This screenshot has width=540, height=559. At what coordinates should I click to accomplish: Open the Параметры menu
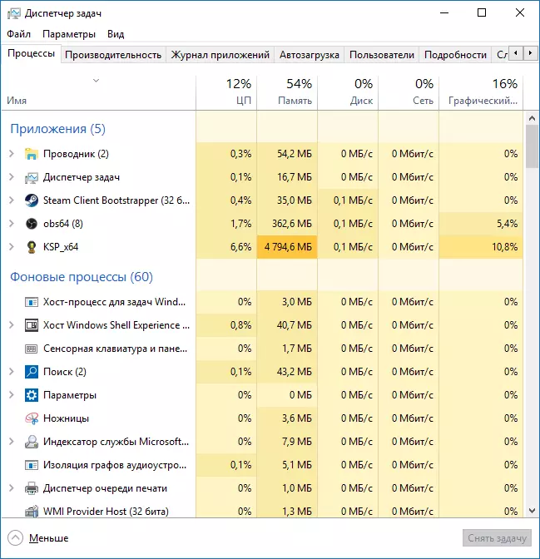pos(69,34)
